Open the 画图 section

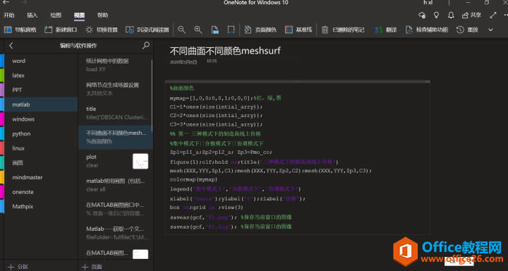click(40, 163)
